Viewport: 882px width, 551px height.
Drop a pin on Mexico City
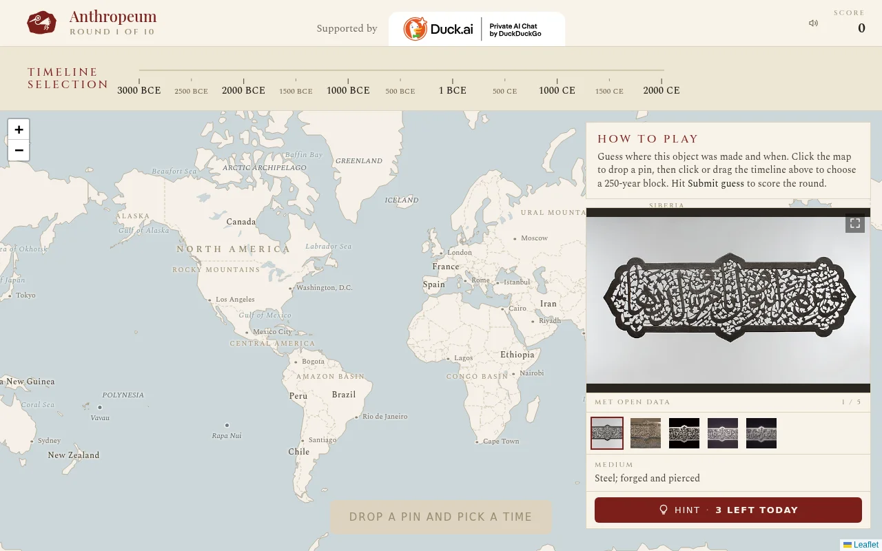click(272, 331)
